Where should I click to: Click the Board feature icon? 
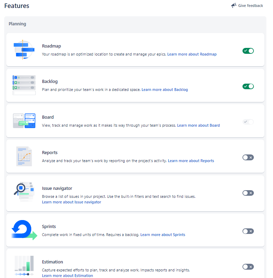click(24, 121)
